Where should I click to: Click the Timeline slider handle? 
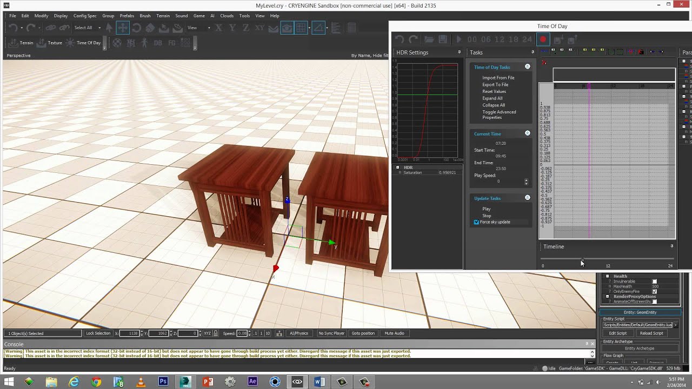(x=582, y=260)
